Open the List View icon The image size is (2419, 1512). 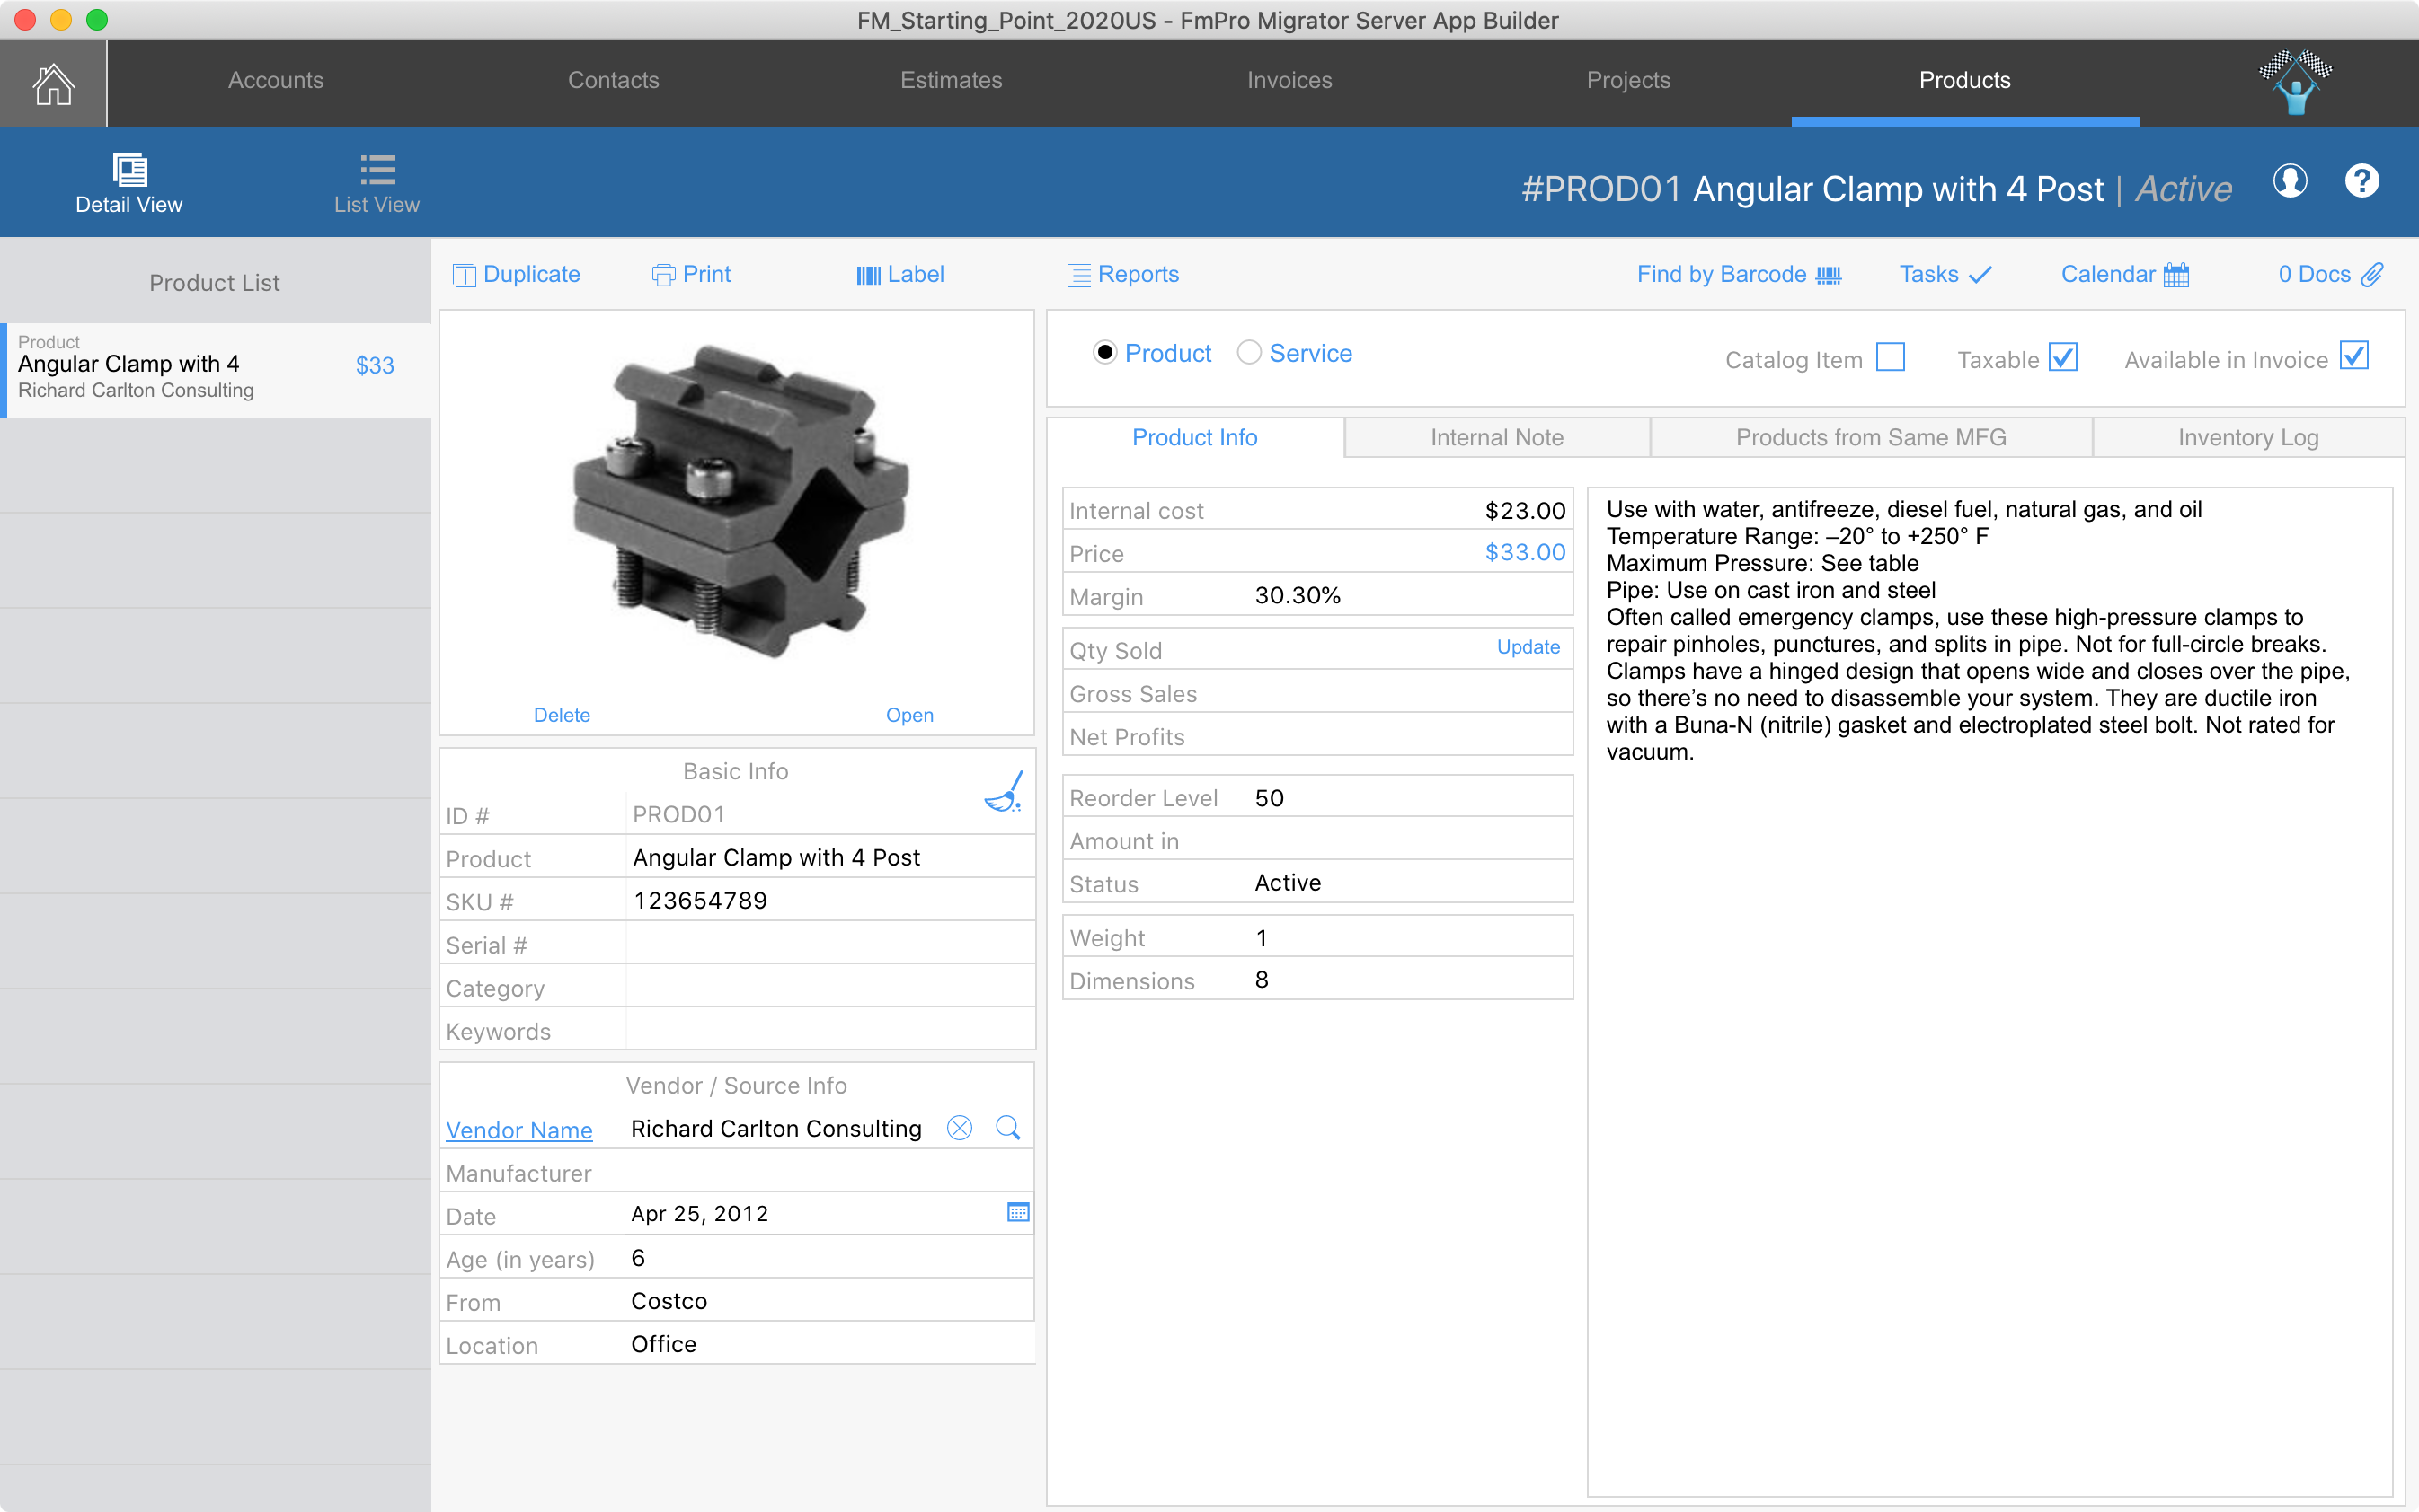[x=377, y=171]
